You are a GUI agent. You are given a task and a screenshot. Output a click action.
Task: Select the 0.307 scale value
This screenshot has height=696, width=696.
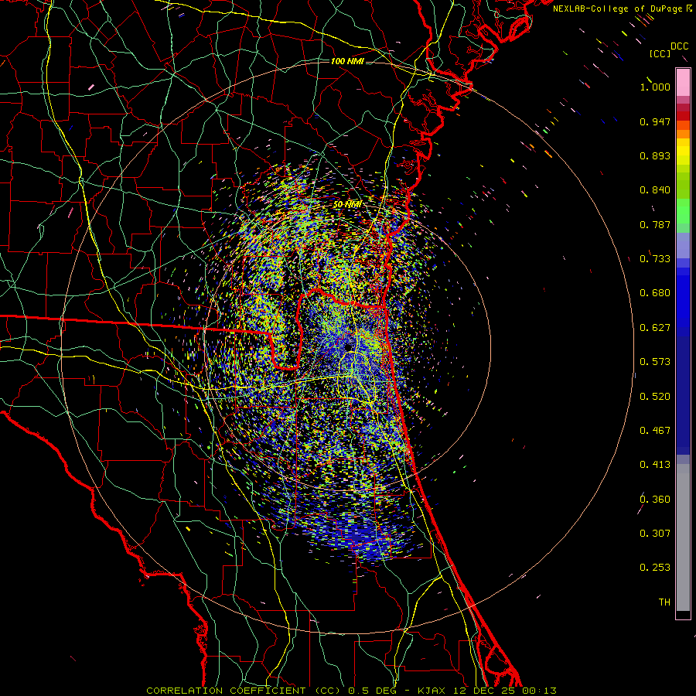coord(655,534)
